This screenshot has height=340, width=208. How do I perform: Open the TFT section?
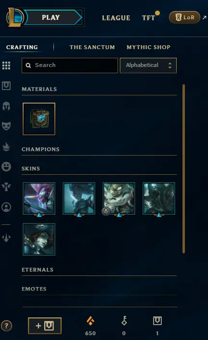click(149, 18)
